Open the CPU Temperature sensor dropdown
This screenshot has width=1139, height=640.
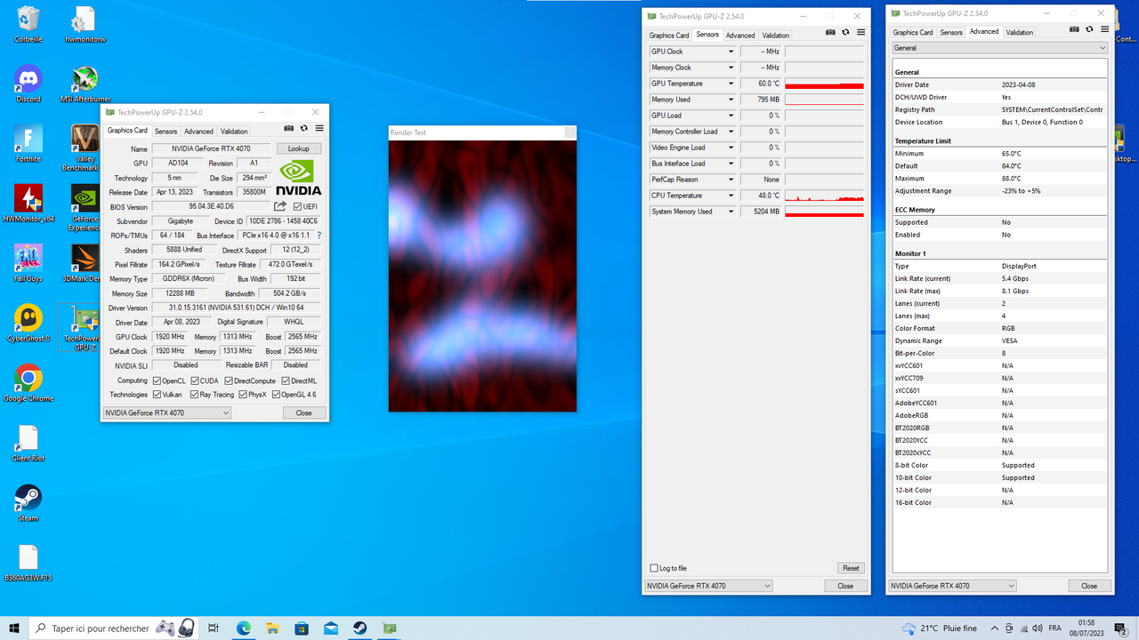(x=731, y=196)
